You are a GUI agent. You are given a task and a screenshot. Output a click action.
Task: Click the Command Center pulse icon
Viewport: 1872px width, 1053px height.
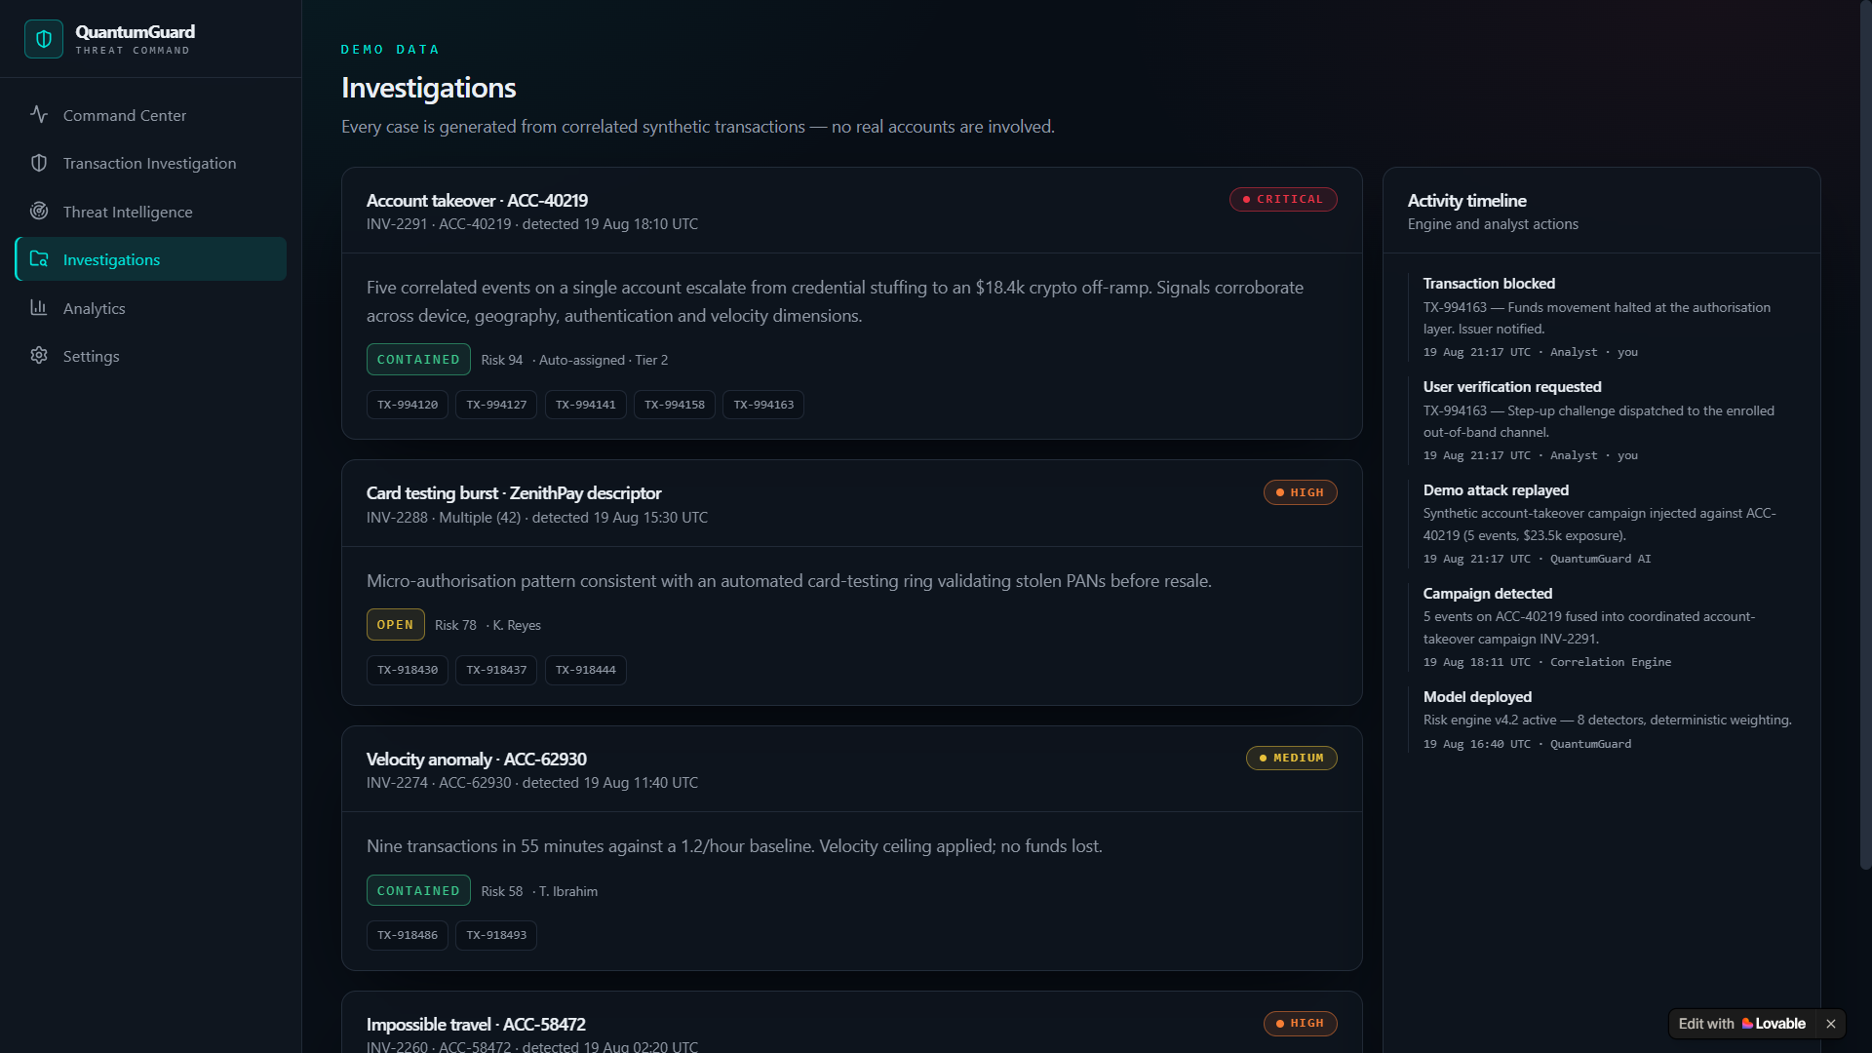(39, 114)
